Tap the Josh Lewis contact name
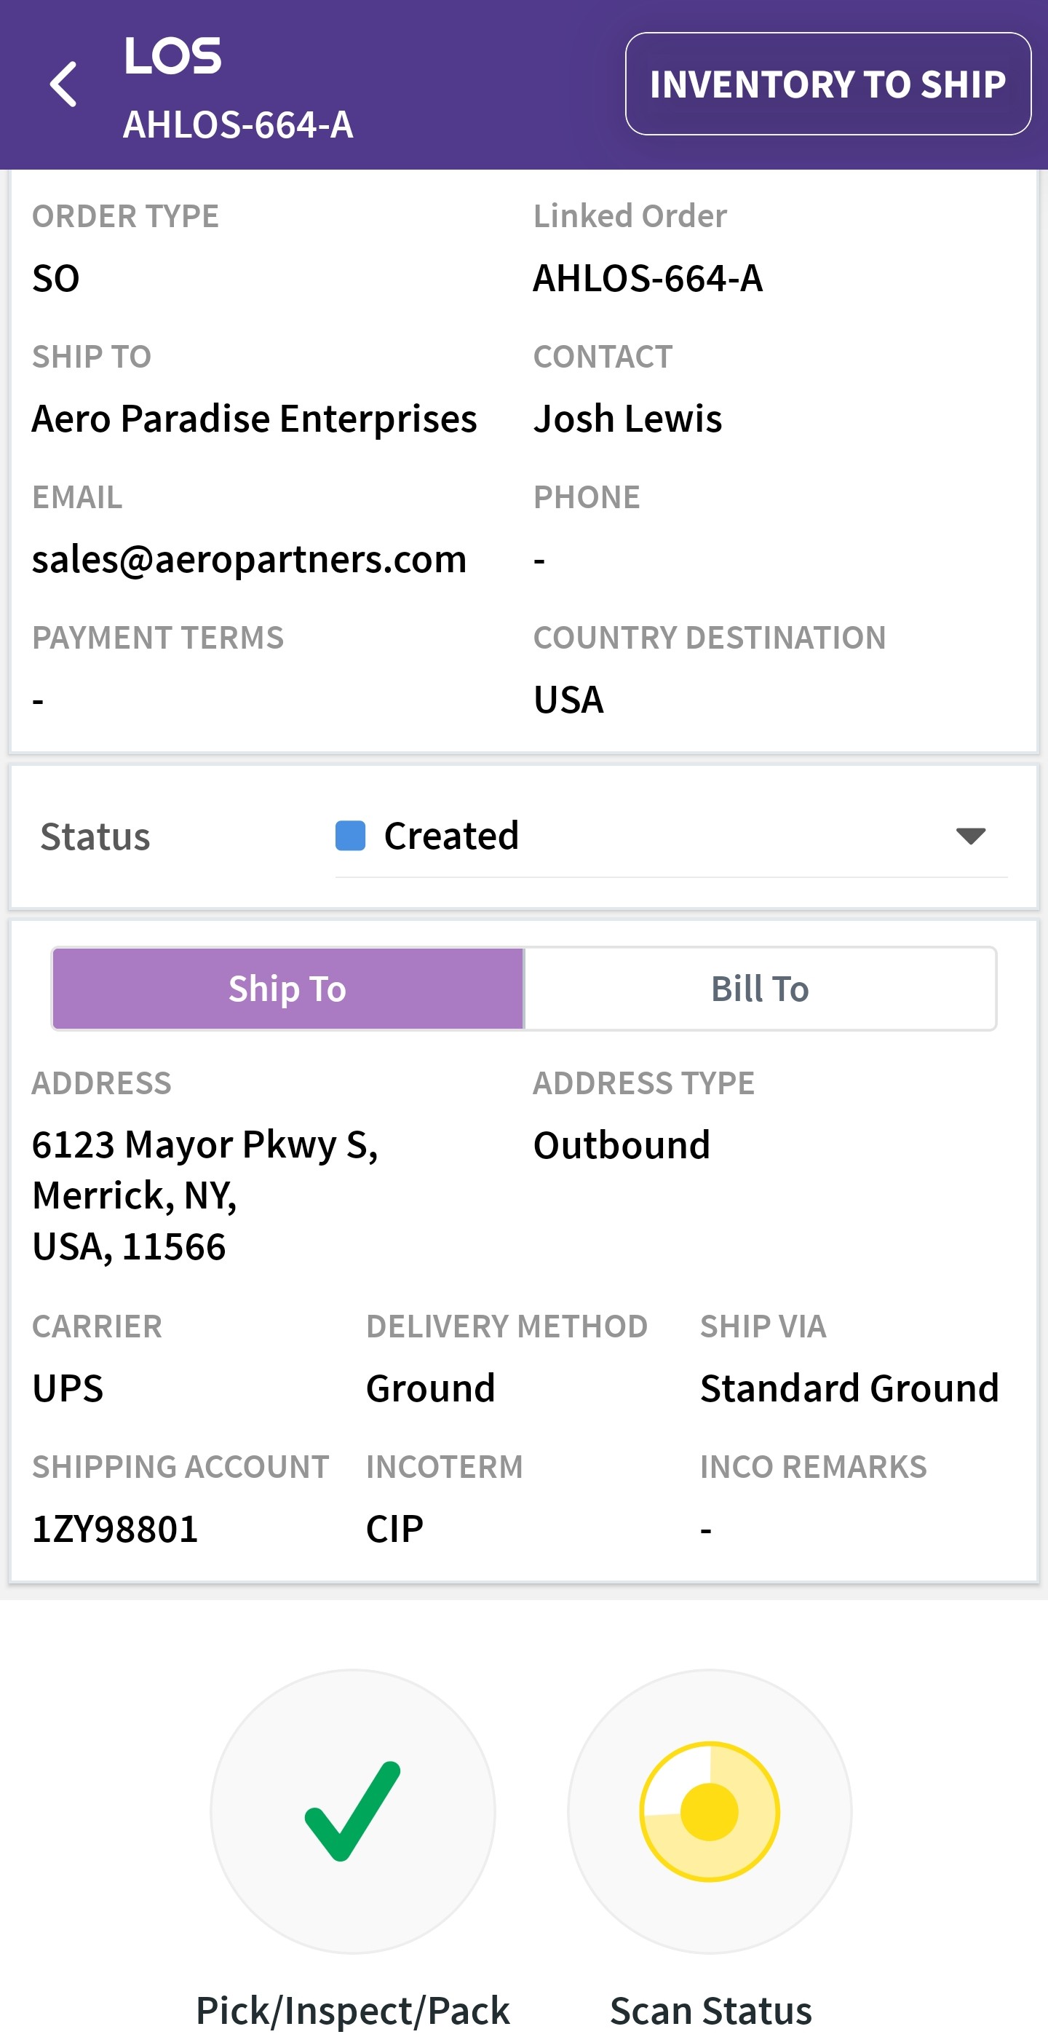 pos(627,419)
